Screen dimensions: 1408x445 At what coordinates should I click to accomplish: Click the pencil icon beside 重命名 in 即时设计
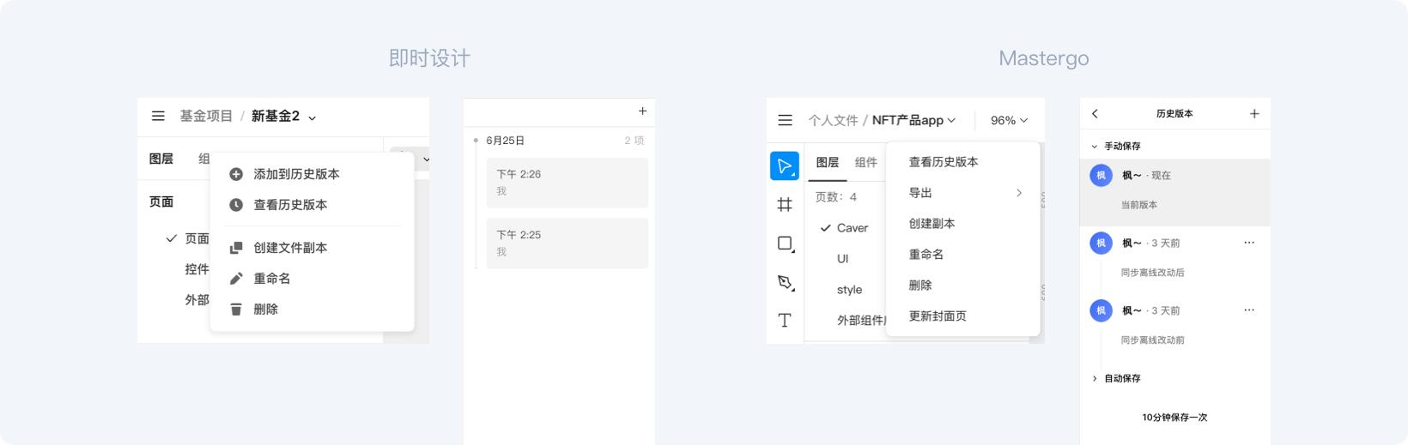[236, 279]
